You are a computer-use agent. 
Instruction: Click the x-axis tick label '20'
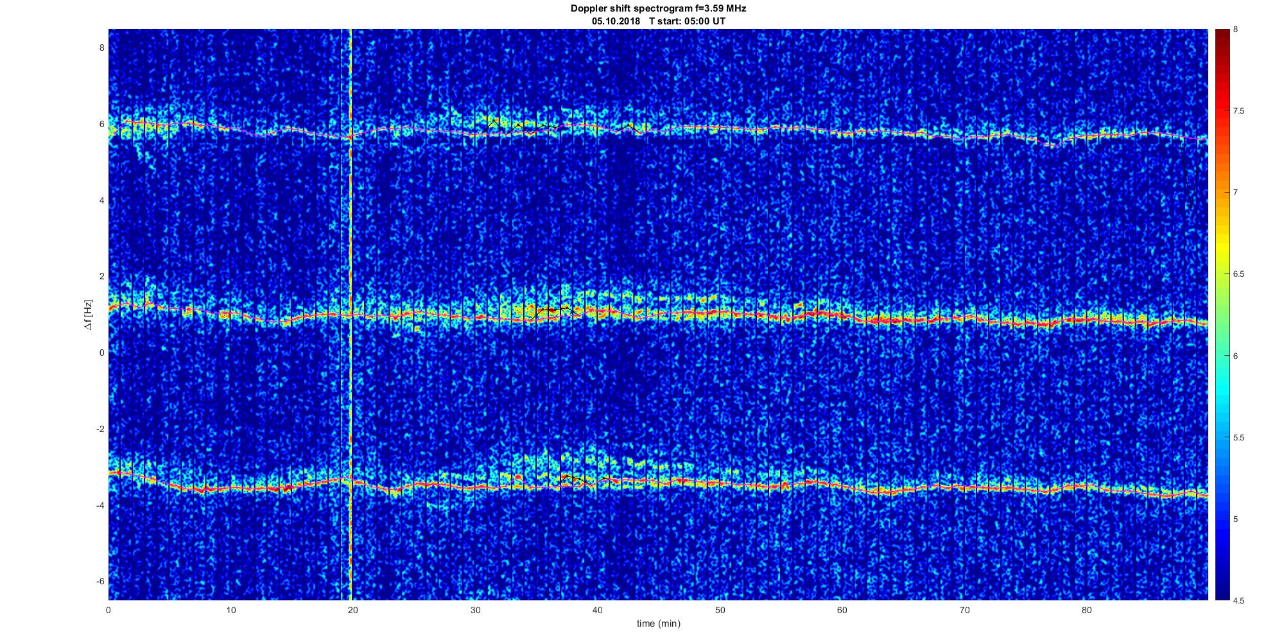pyautogui.click(x=353, y=610)
